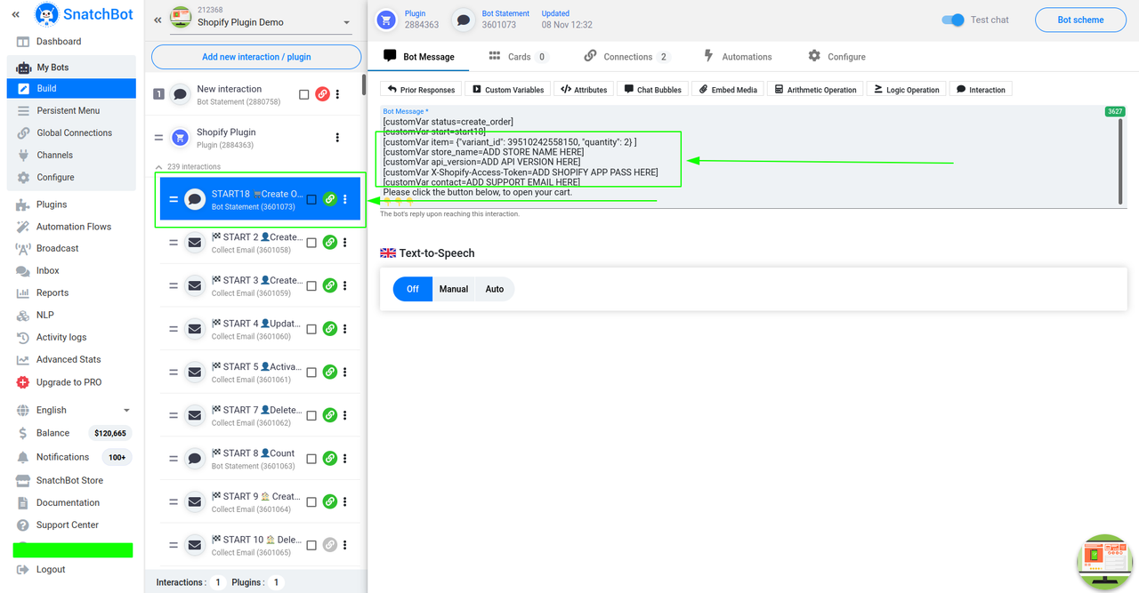Tick checkbox for START 7 interaction
The width and height of the screenshot is (1139, 593).
coord(311,415)
